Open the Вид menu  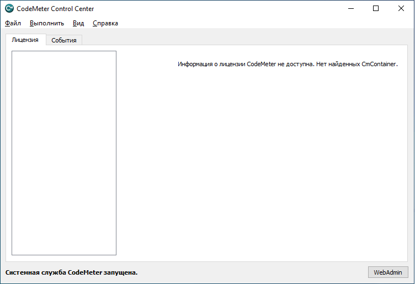click(x=78, y=23)
